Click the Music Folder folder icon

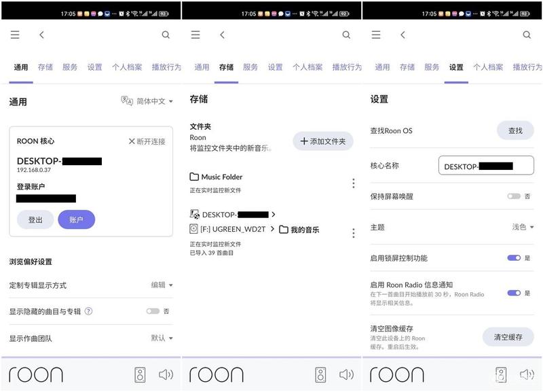(194, 177)
